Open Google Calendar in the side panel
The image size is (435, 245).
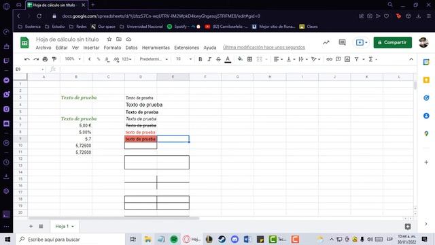426,62
